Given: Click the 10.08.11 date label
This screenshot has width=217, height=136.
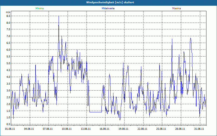Looking at the screenshot, I should pyautogui.click(x=67, y=129).
